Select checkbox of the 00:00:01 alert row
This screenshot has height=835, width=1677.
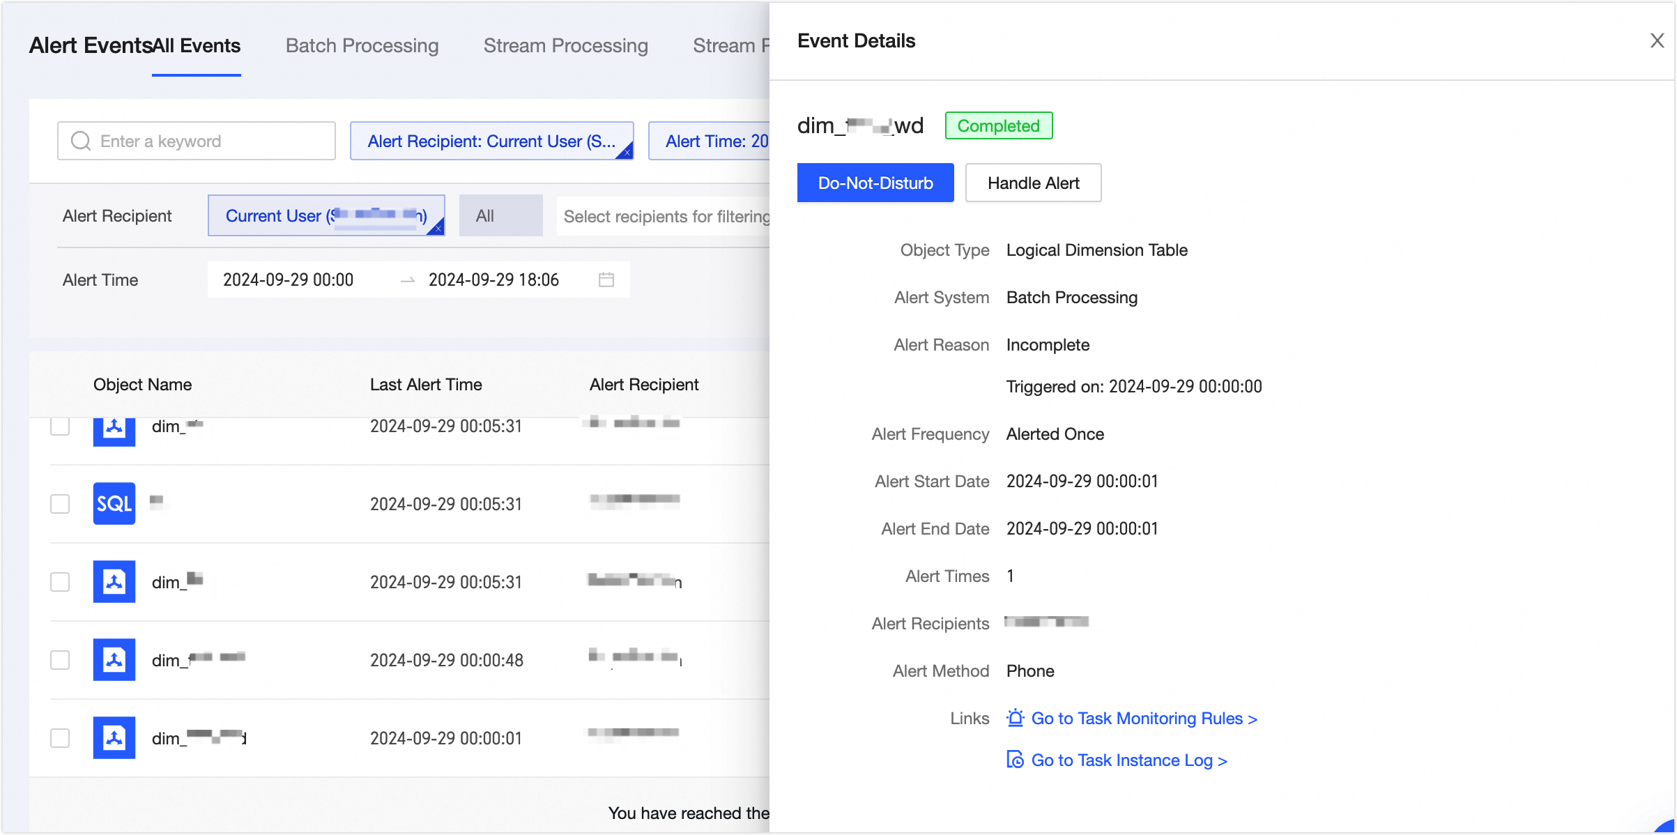[x=60, y=737]
